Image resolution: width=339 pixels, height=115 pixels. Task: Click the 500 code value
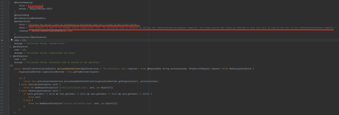coord(24,40)
